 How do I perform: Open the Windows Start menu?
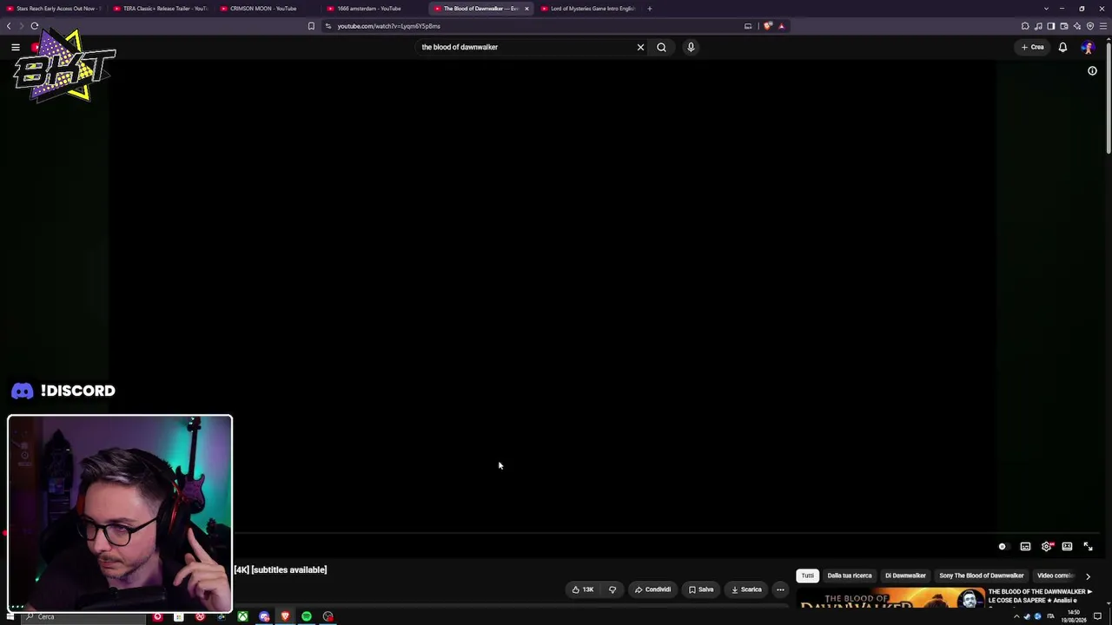pyautogui.click(x=10, y=616)
